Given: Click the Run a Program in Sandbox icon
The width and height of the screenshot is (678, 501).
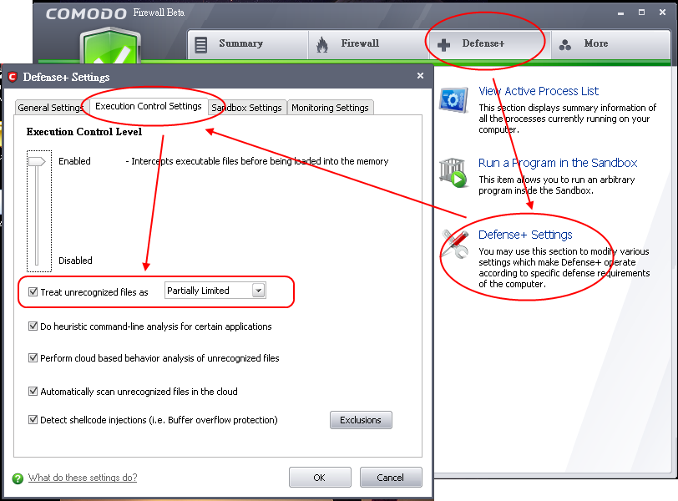Looking at the screenshot, I should 454,172.
